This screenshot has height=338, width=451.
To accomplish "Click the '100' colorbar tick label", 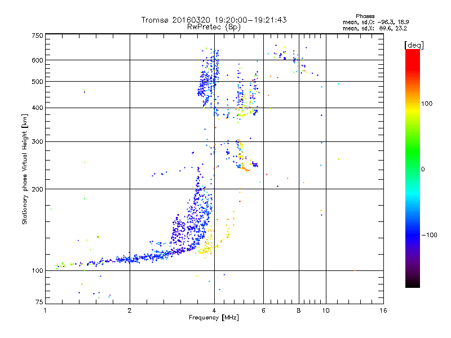I will tap(427, 104).
